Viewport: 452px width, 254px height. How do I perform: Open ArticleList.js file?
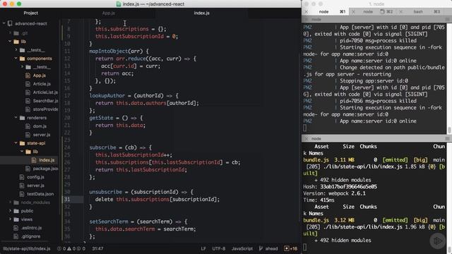(45, 92)
